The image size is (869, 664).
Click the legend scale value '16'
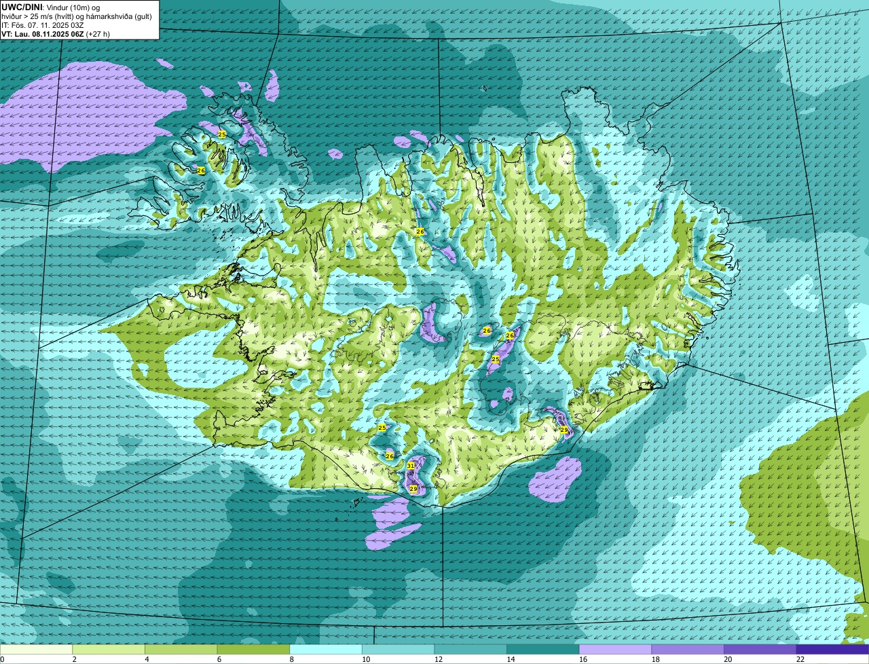[583, 659]
